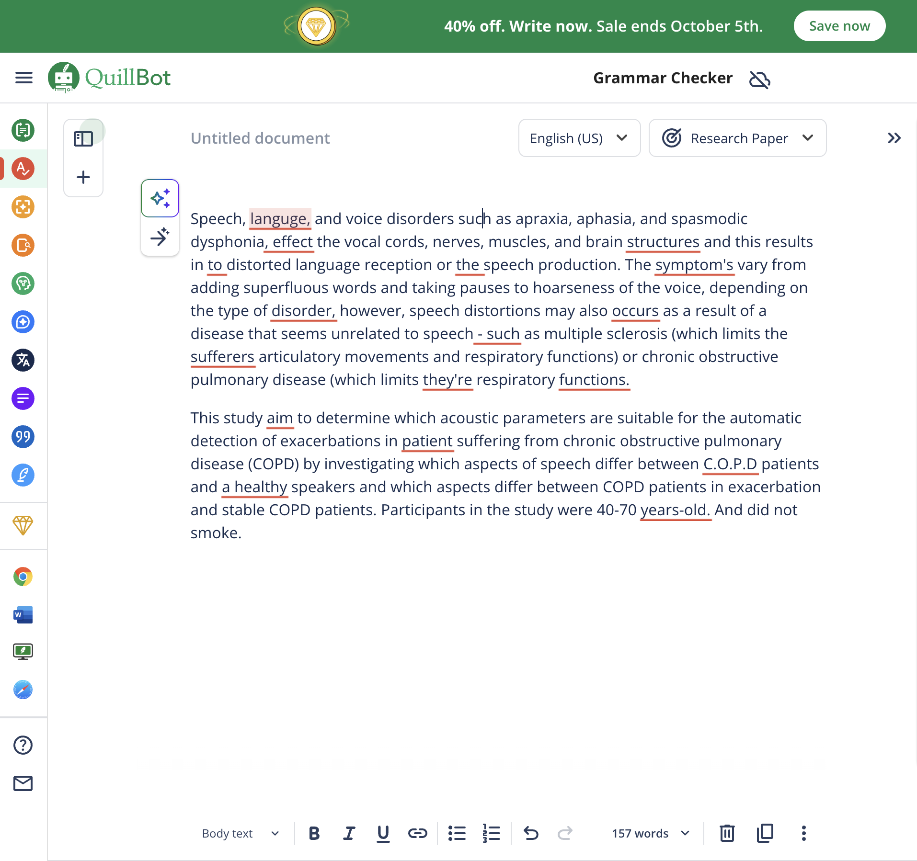Open the hamburger main menu
The width and height of the screenshot is (917, 861).
tap(24, 78)
